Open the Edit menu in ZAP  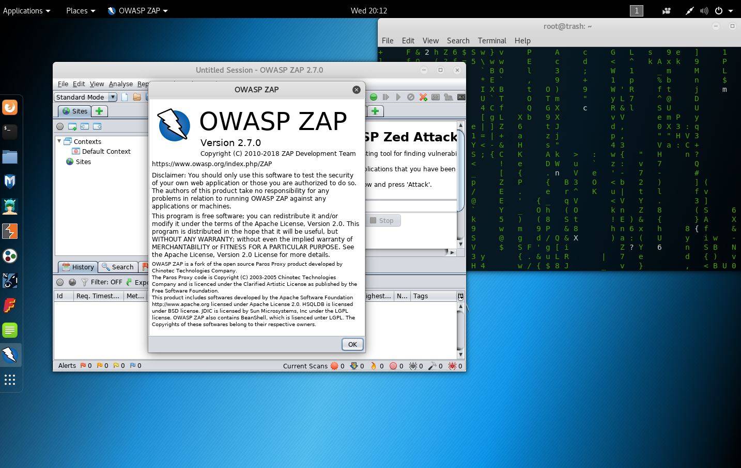tap(79, 84)
